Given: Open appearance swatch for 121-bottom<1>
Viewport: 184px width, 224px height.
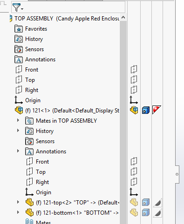Looking at the screenshot, I should point(157,213).
